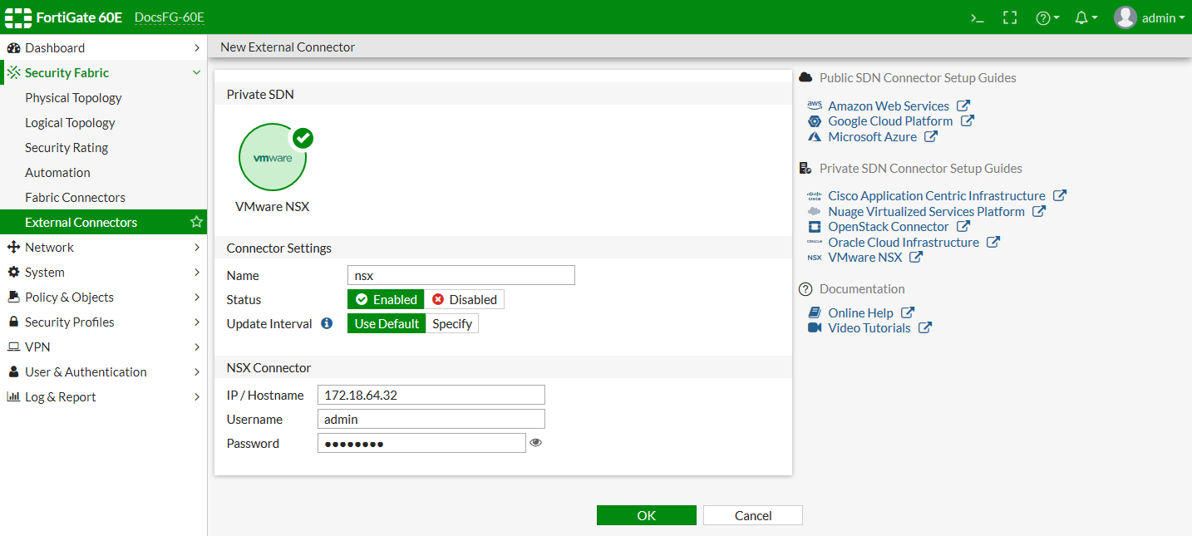This screenshot has height=536, width=1192.
Task: Open Physical Topology page
Action: (x=73, y=97)
